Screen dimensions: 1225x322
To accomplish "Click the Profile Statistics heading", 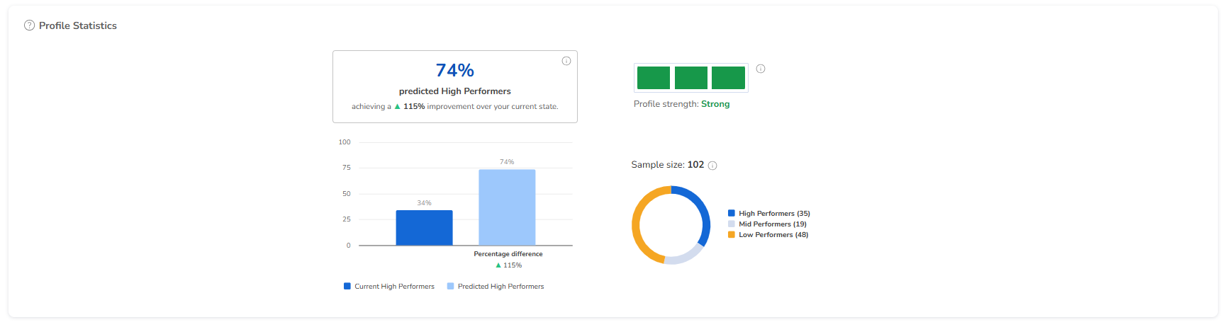I will [78, 25].
